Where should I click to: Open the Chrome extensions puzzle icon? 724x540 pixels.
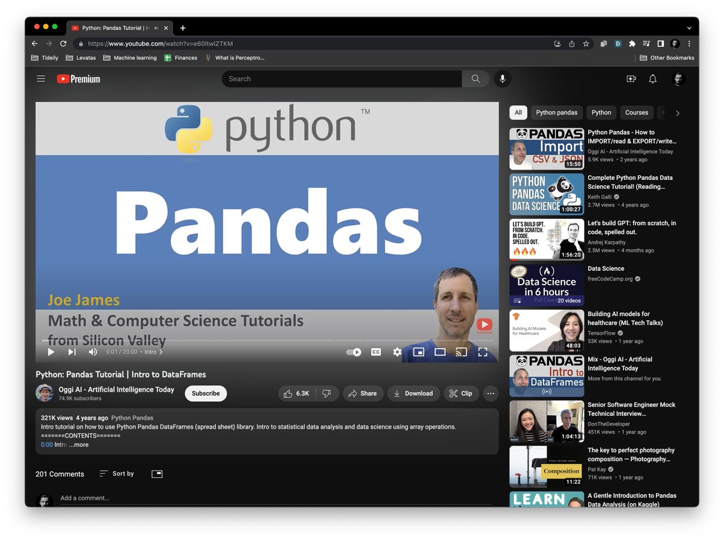coord(632,43)
